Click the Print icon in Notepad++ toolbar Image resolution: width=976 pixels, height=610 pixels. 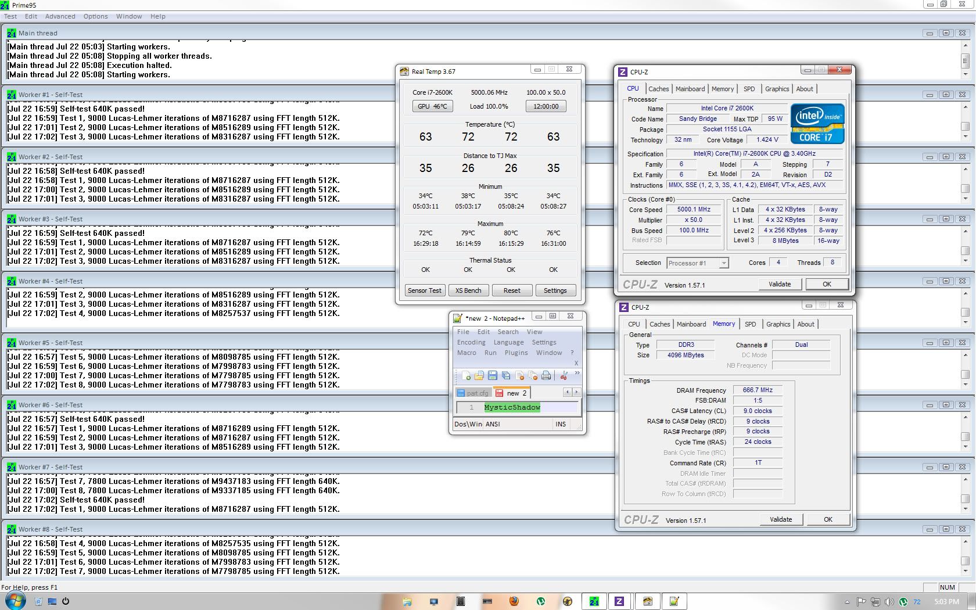click(x=546, y=376)
